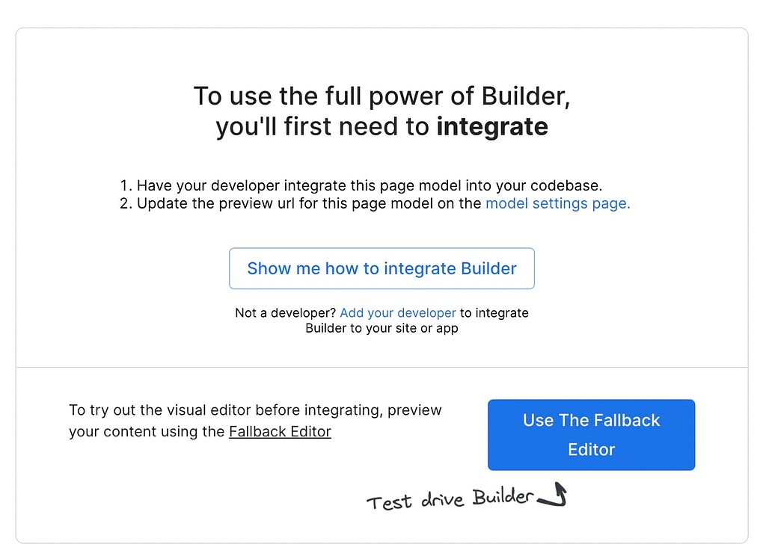Click the main heading about integrating Builder
The width and height of the screenshot is (766, 559).
[382, 111]
